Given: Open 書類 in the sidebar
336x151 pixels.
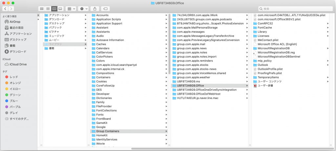Looking at the screenshot, I should click(10, 46).
